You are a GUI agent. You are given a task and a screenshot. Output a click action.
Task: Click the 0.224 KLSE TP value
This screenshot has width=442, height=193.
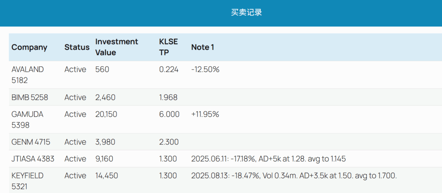(169, 69)
